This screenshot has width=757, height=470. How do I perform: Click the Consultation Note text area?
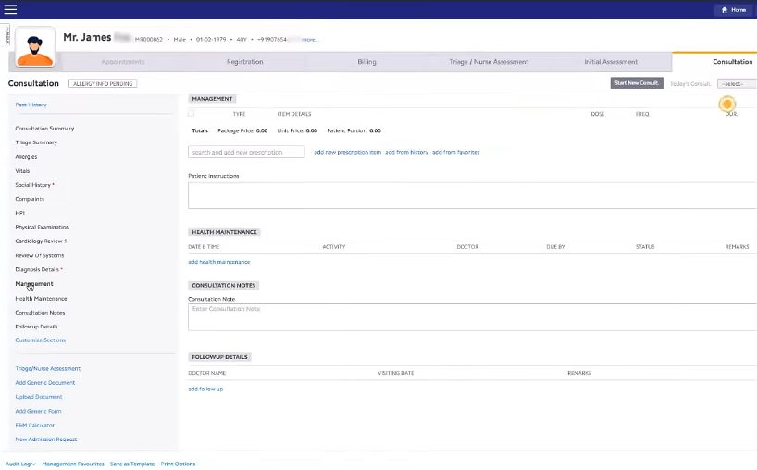pos(472,317)
